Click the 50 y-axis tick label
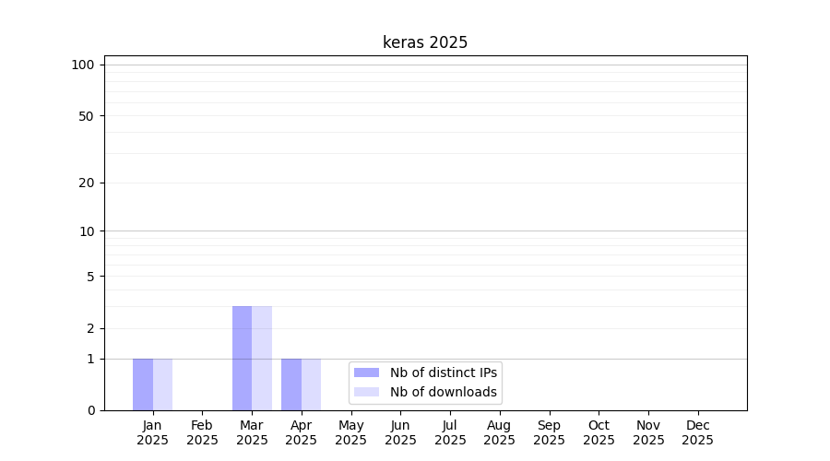Viewport: 830px width, 461px height. tap(86, 116)
